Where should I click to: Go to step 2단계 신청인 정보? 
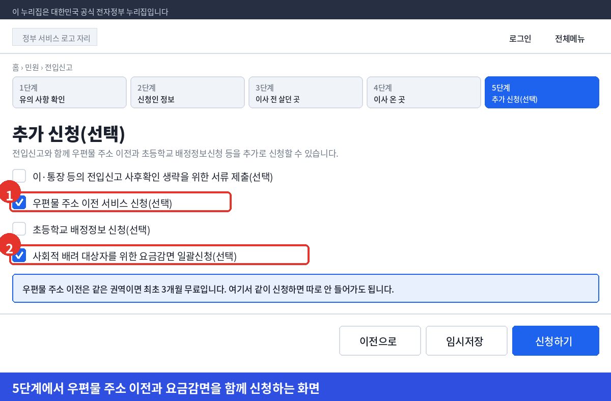point(187,93)
